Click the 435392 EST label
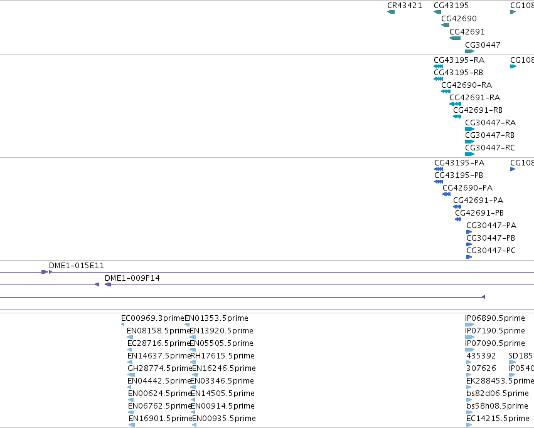534x428 pixels. click(481, 356)
